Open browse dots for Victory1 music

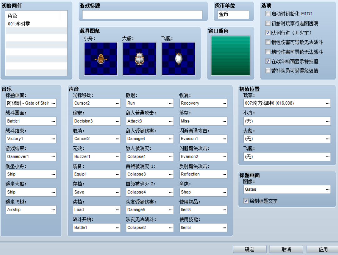(x=53, y=139)
